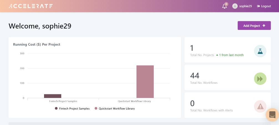This screenshot has height=125, width=279.
Task: Click the plus icon on Add Project
Action: [x=264, y=26]
